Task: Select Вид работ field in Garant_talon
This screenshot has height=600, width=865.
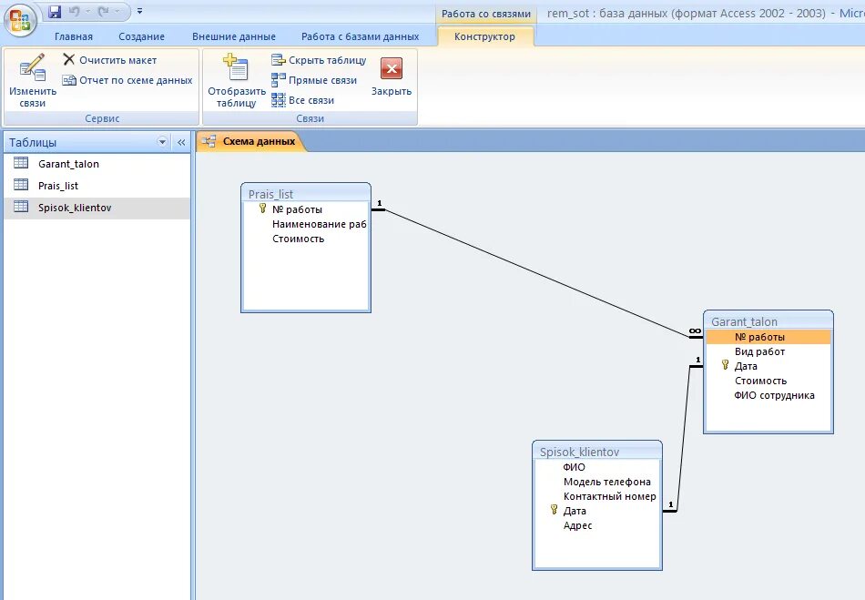Action: coord(768,351)
